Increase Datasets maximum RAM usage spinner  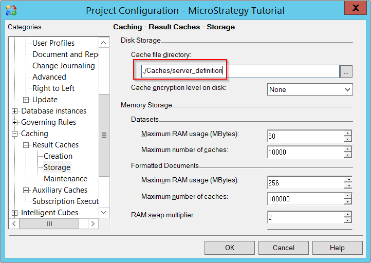348,133
